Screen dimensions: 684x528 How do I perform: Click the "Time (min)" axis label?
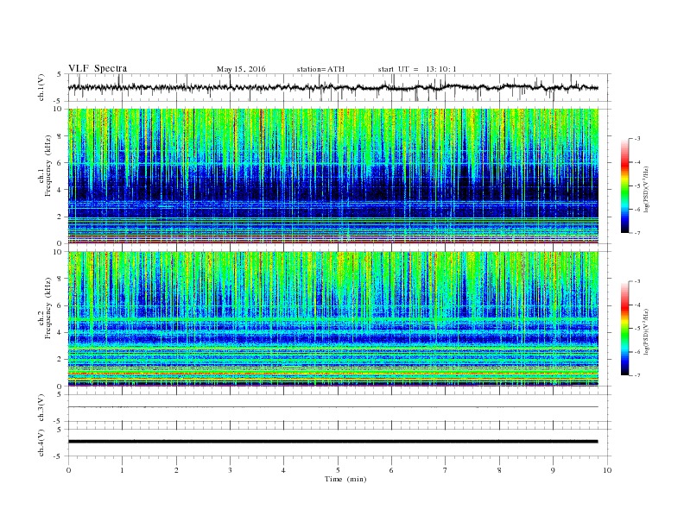pos(345,479)
